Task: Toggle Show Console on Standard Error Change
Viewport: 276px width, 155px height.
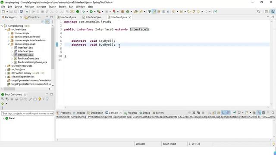Action: click(228, 113)
